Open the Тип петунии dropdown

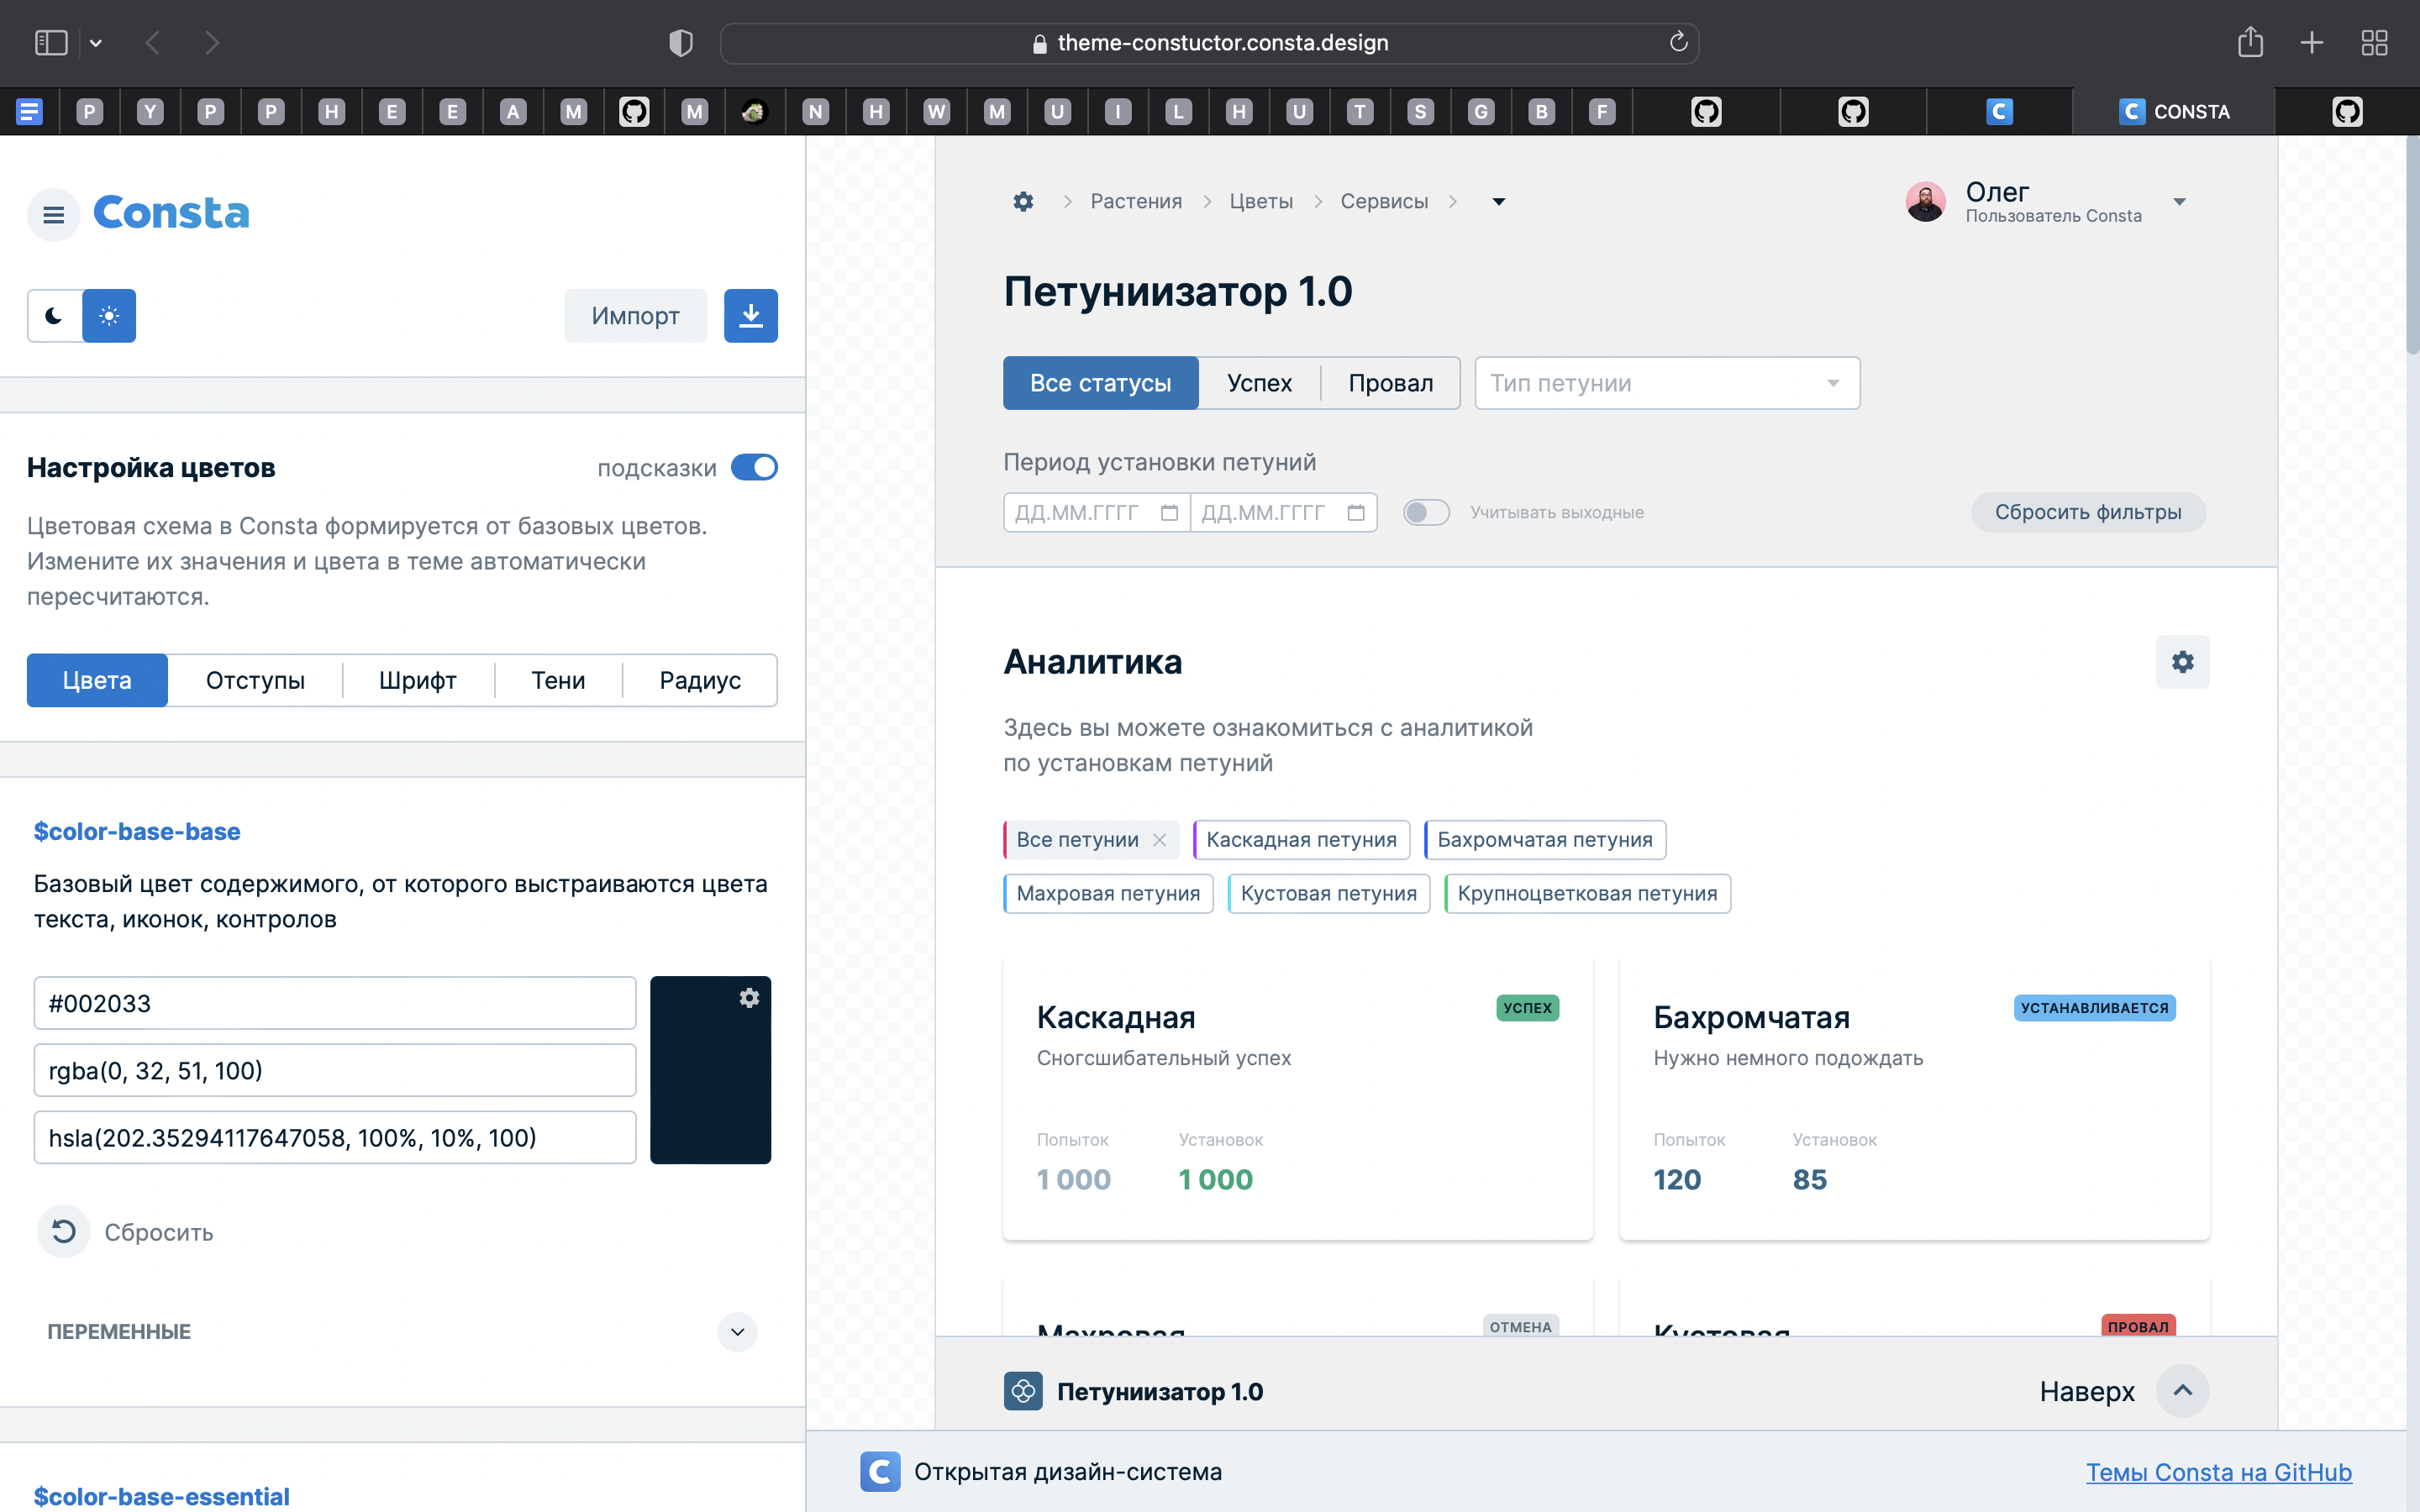pos(1666,383)
